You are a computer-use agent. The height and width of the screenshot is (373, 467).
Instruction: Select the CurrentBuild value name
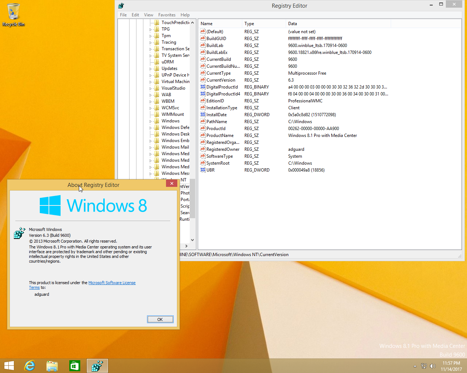(x=219, y=59)
